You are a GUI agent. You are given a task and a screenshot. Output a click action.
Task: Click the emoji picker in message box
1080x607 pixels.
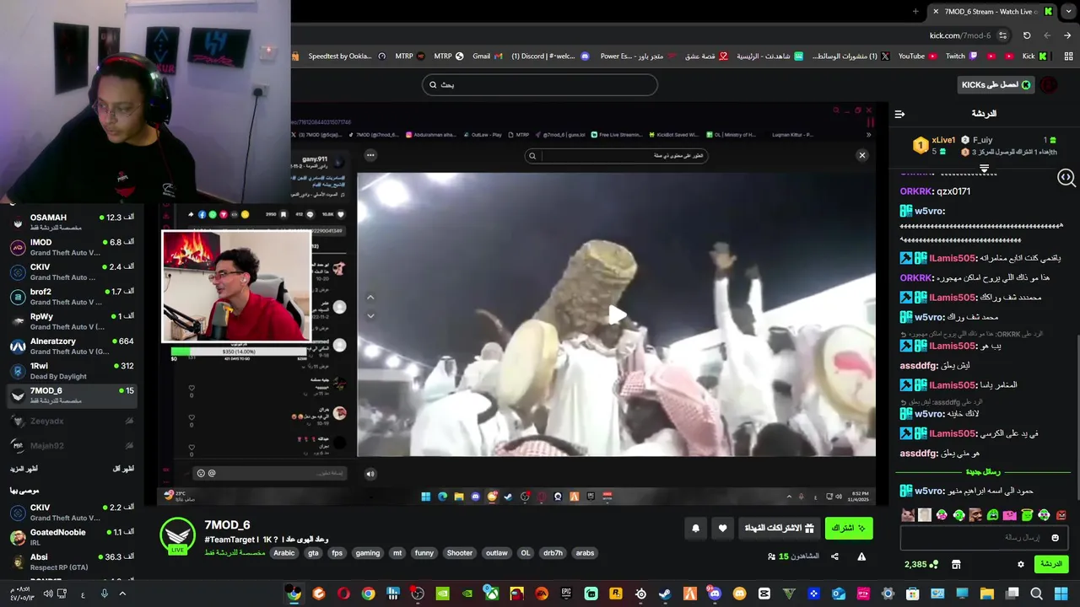click(x=1055, y=537)
